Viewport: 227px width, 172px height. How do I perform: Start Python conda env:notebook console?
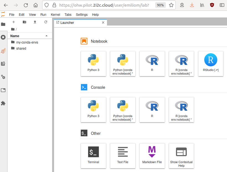coord(123,110)
